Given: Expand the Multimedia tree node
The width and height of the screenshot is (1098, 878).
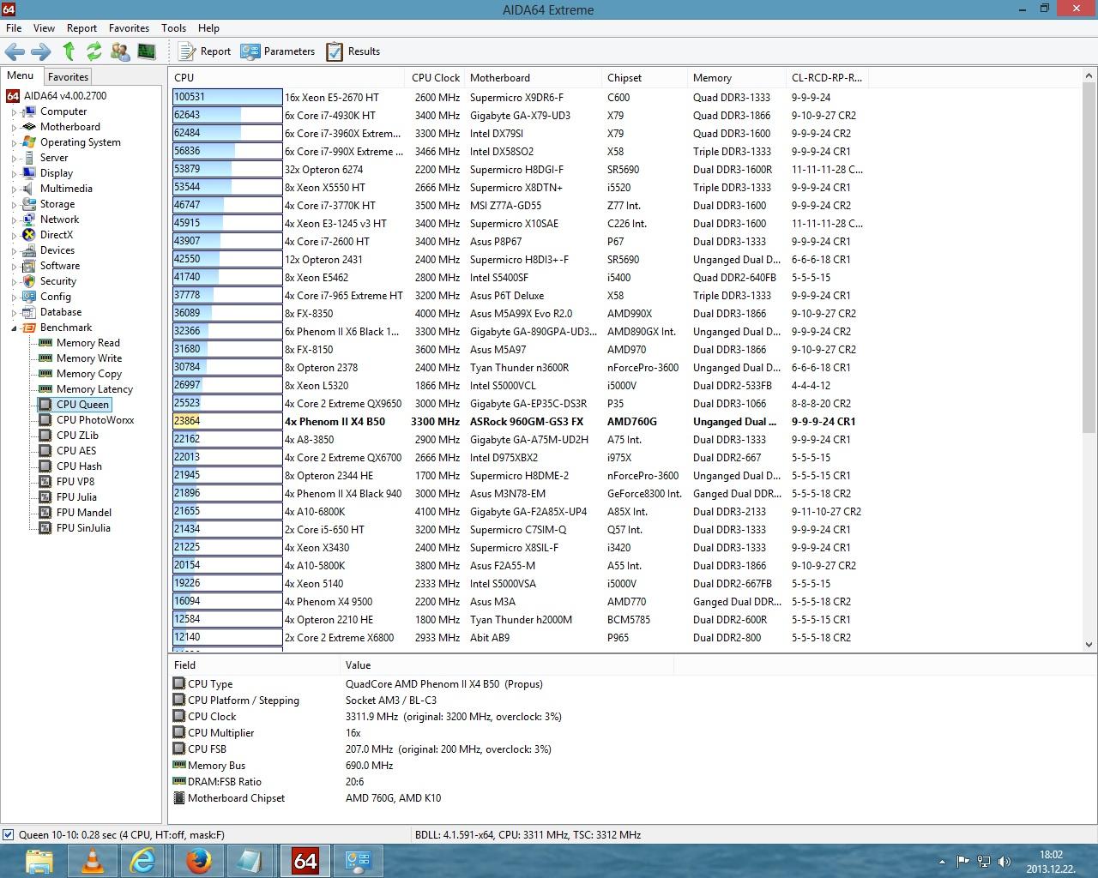Looking at the screenshot, I should (14, 189).
